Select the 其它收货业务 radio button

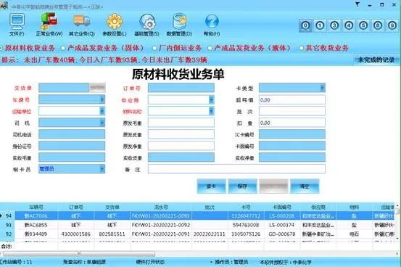coord(302,48)
